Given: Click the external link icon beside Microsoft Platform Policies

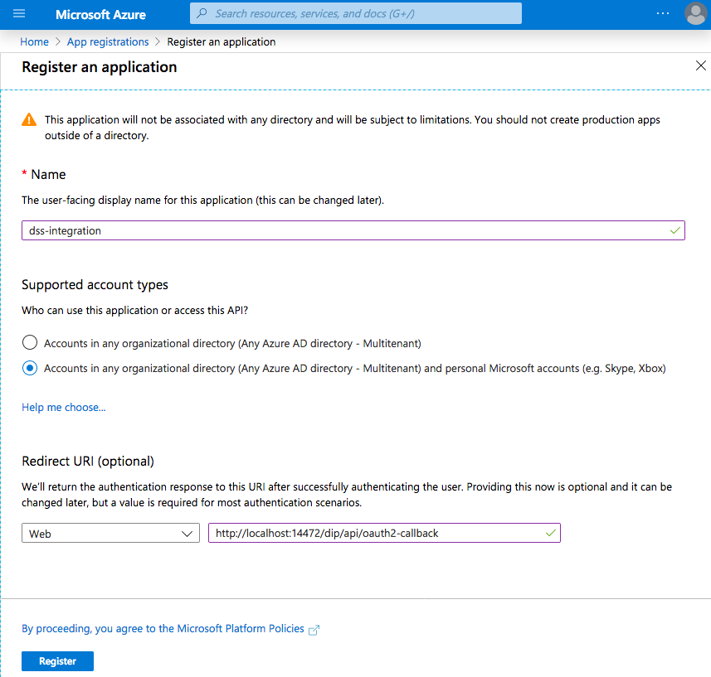Looking at the screenshot, I should coord(313,630).
